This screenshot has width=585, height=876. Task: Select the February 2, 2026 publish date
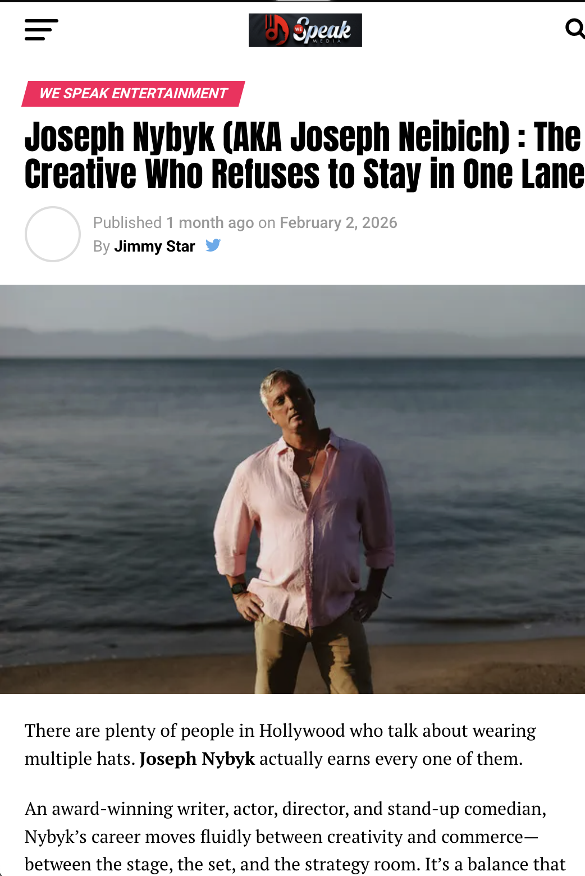339,223
